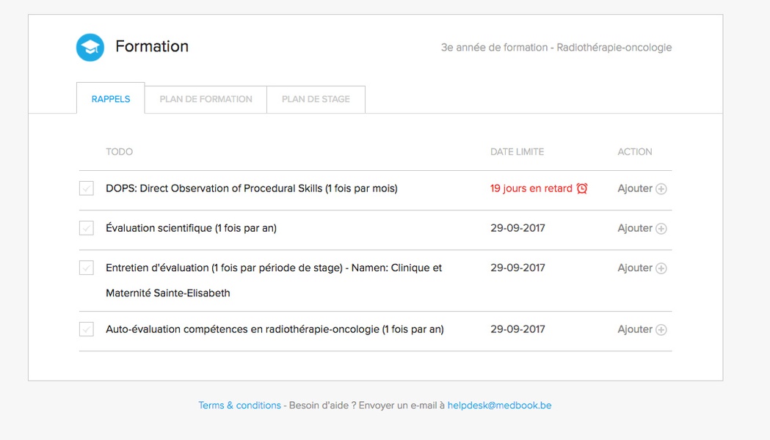Click plus icon for Auto-évaluation compétences row

tap(661, 330)
